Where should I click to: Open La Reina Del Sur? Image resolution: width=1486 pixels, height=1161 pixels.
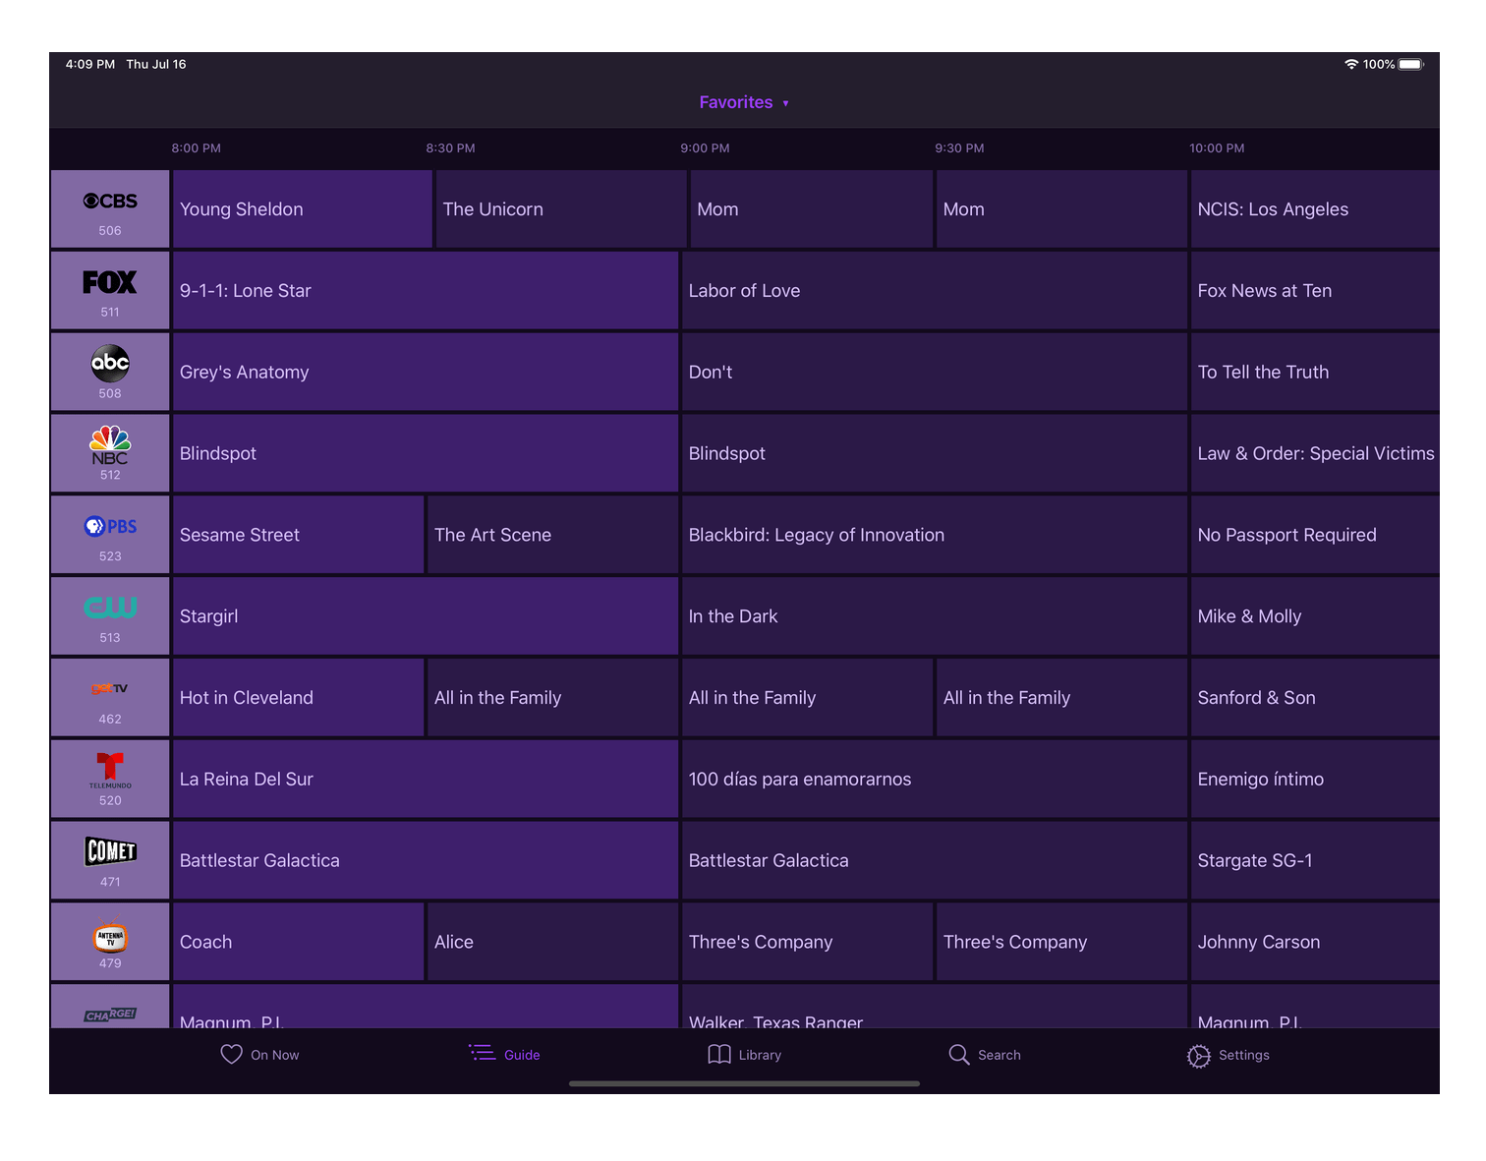click(426, 780)
